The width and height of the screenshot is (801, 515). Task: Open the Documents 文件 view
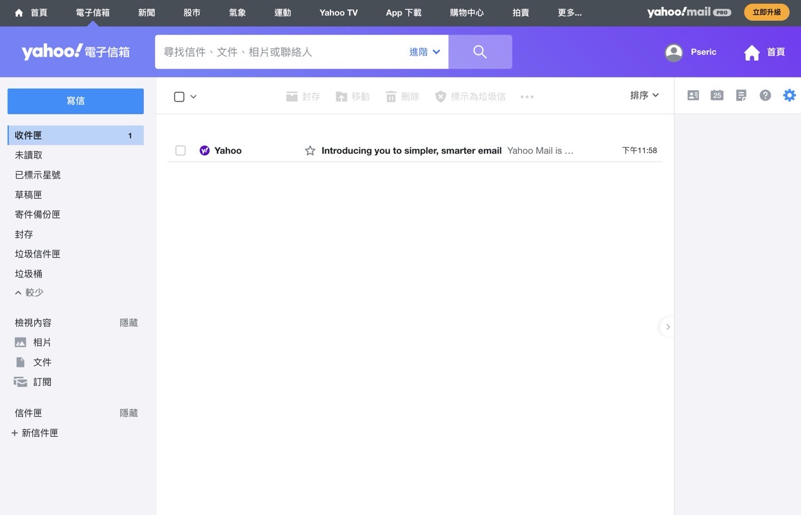(33, 362)
